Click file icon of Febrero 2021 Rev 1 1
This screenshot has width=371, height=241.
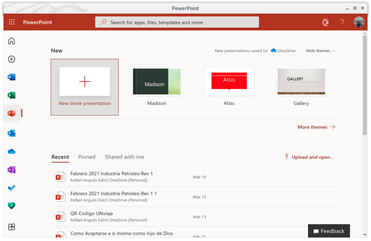[61, 197]
